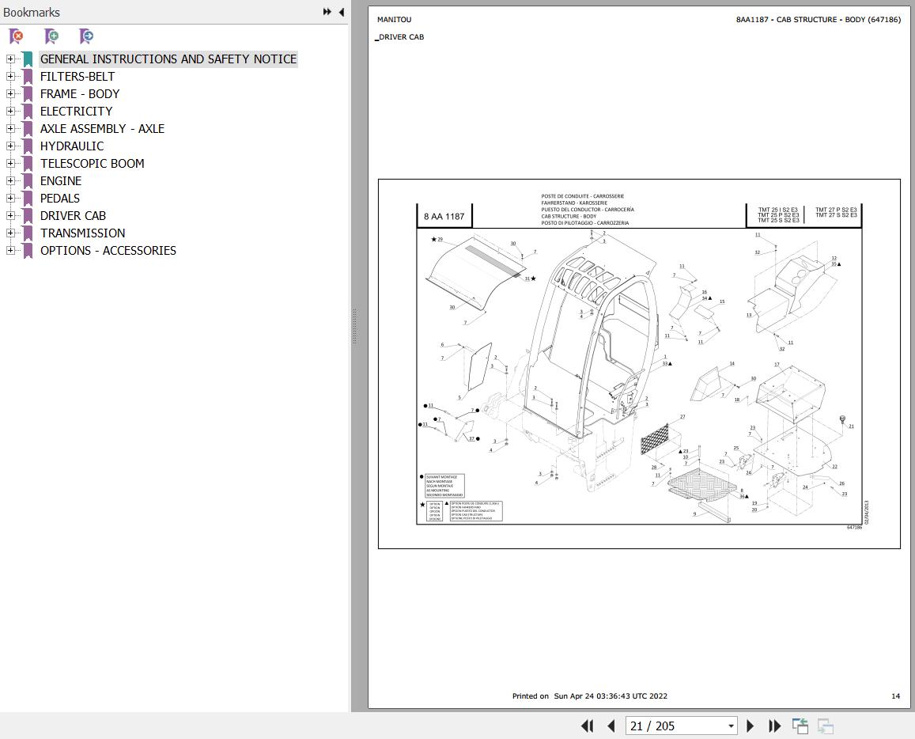Collapse the Bookmarks panel with left arrow
The width and height of the screenshot is (915, 739).
click(342, 12)
